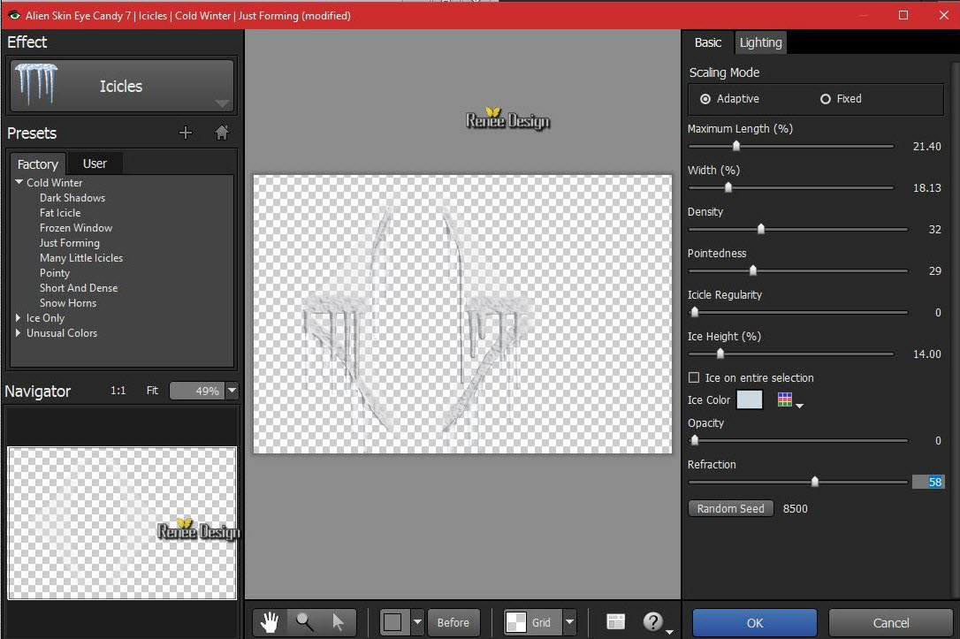Select the Frozen Window preset
The width and height of the screenshot is (960, 639).
point(76,228)
